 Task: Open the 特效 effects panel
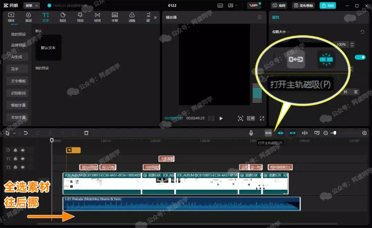click(80, 17)
